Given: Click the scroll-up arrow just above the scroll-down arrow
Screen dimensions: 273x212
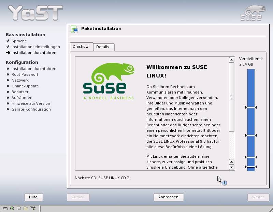Looking at the screenshot, I should click(x=232, y=162).
